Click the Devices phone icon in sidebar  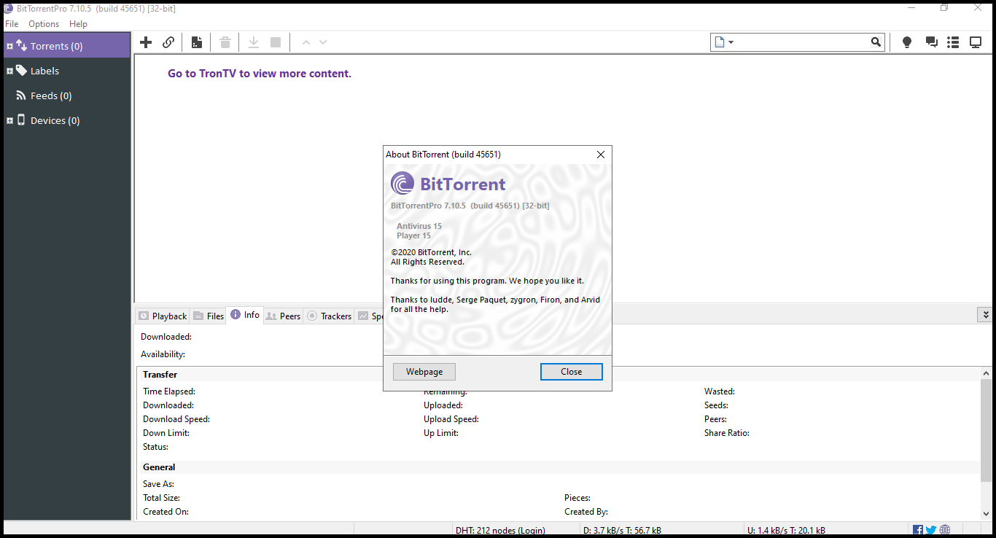point(21,120)
